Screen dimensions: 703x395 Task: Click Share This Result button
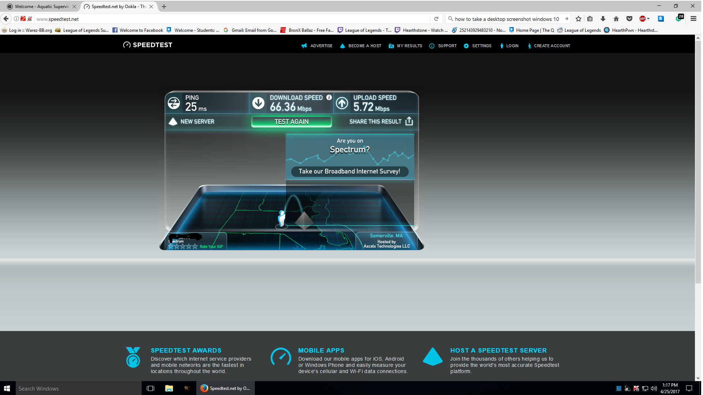tap(381, 121)
